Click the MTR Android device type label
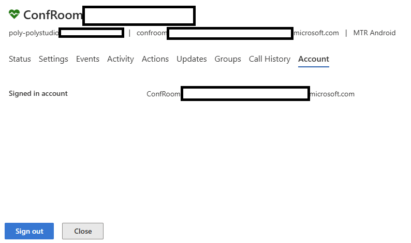The height and width of the screenshot is (243, 411). 374,33
